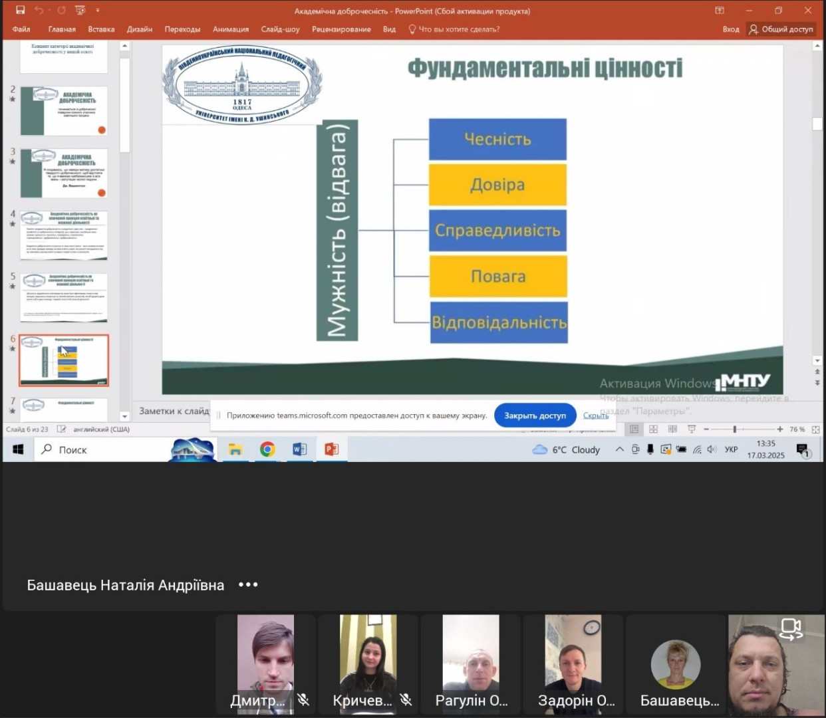
Task: Open the Вид ribbon tab
Action: coord(389,29)
